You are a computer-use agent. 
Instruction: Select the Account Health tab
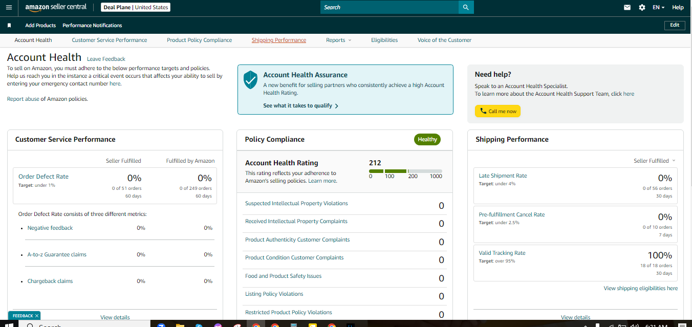(x=33, y=40)
